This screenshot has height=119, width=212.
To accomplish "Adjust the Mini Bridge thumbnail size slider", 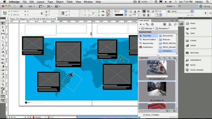I will click(143, 111).
